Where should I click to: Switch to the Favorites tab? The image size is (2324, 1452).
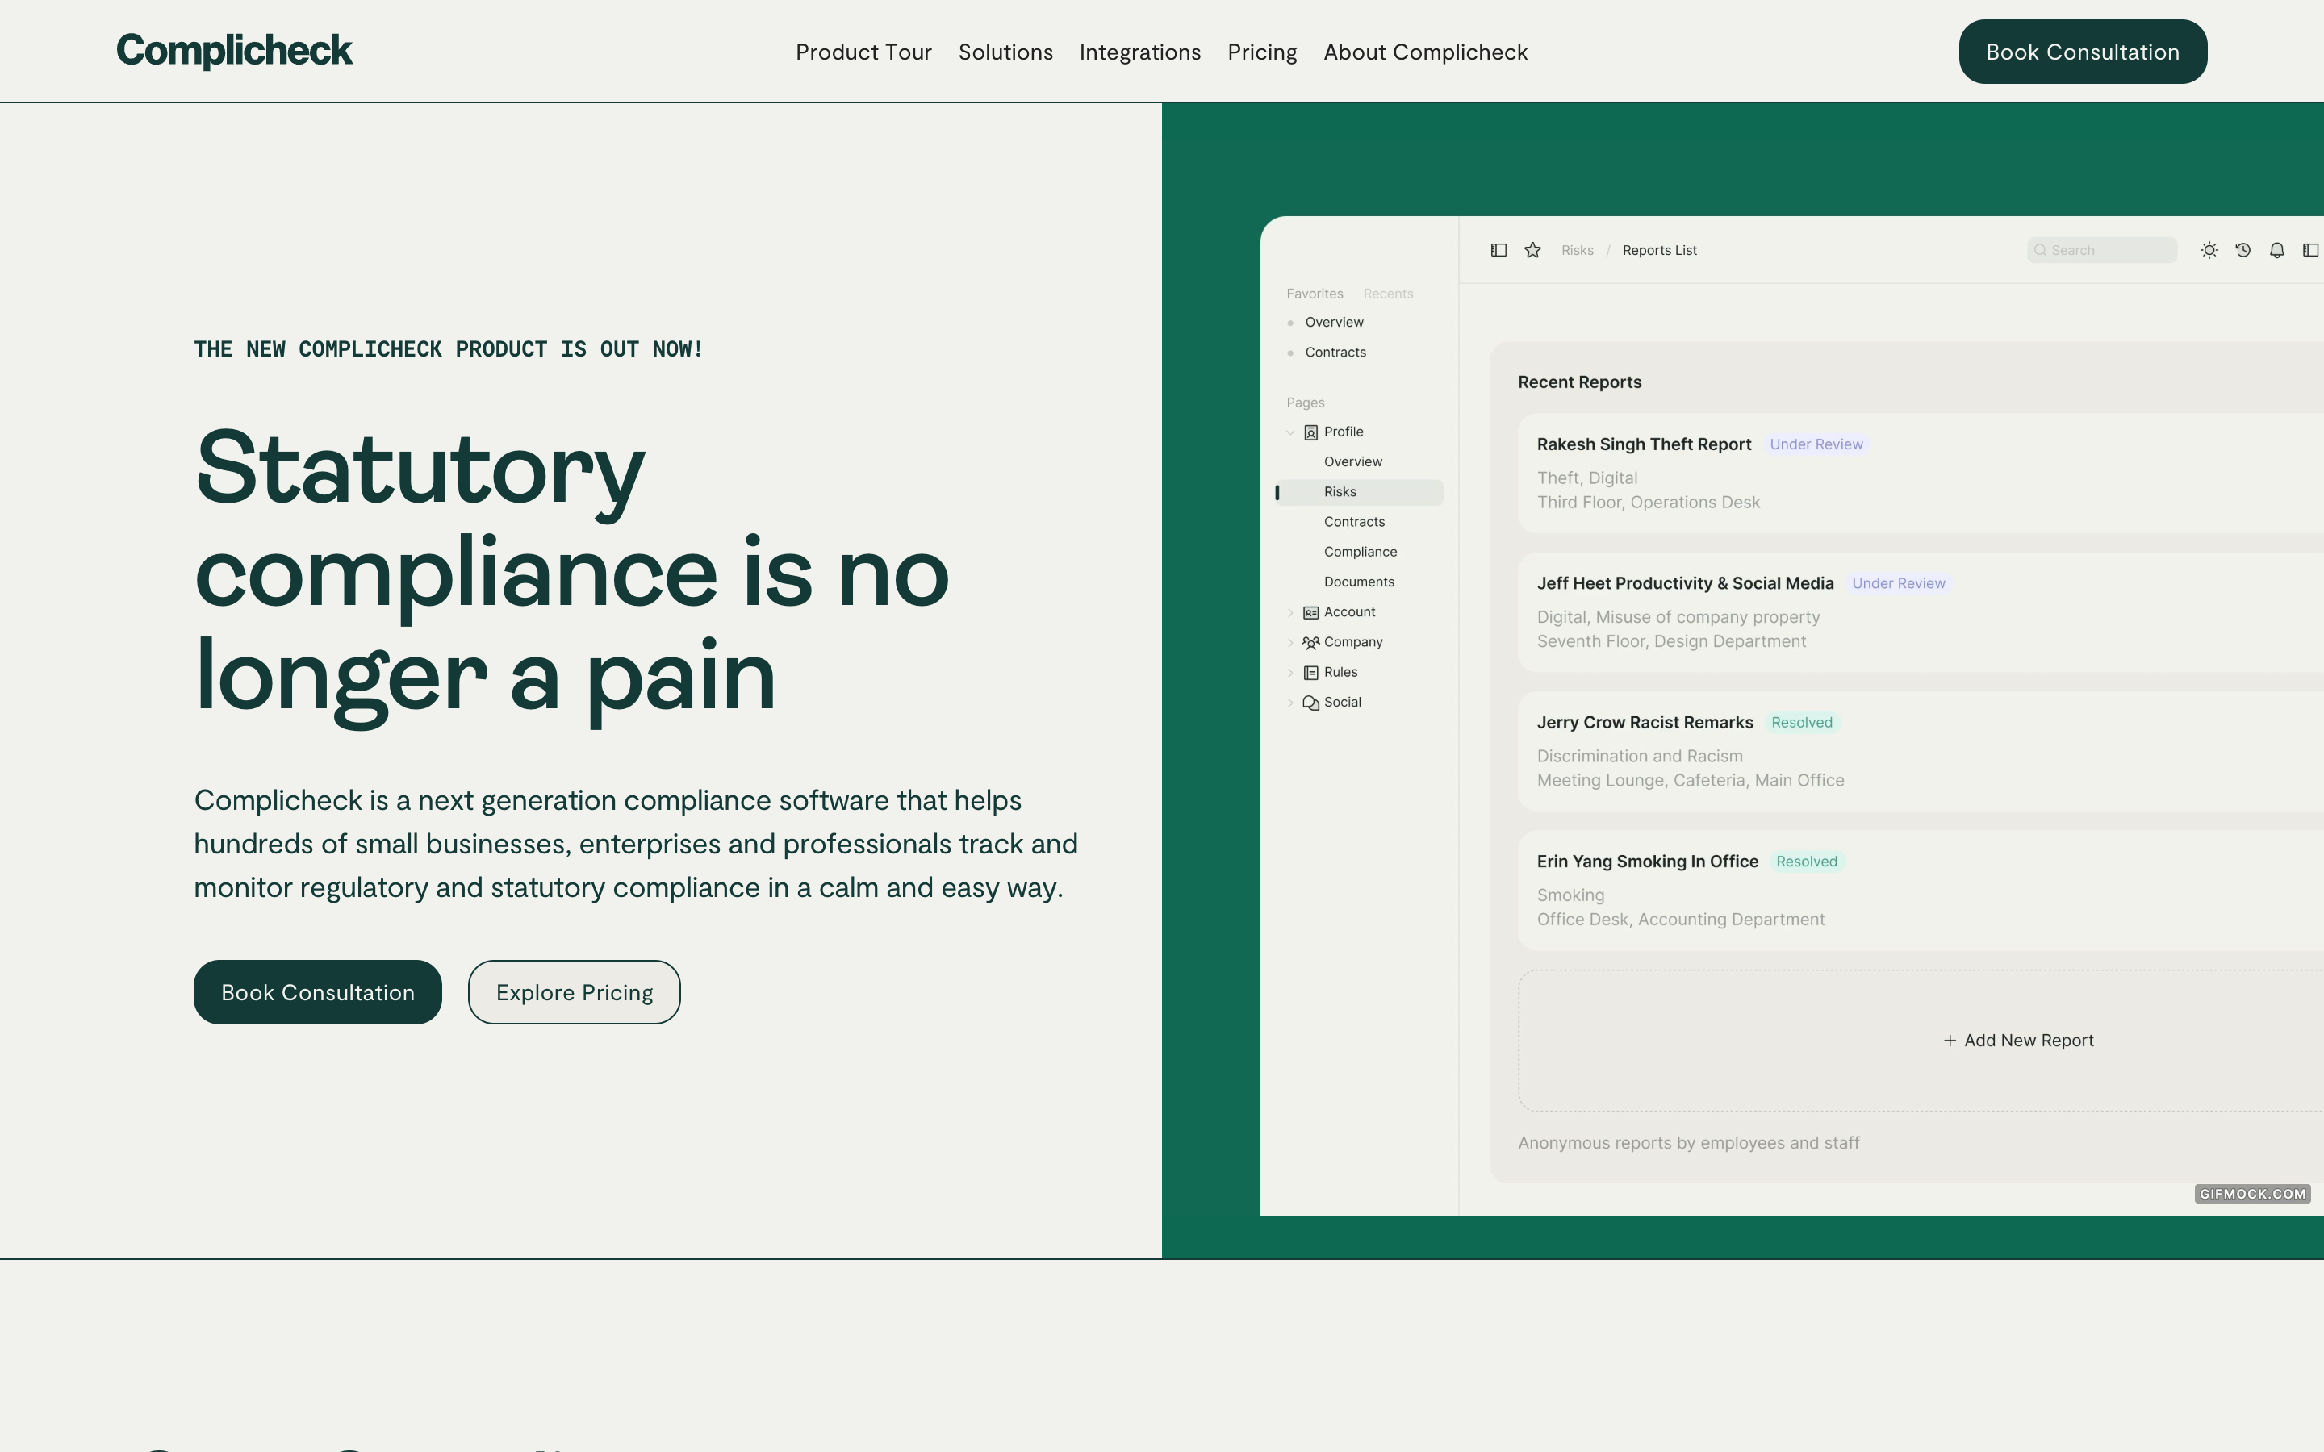(1315, 294)
